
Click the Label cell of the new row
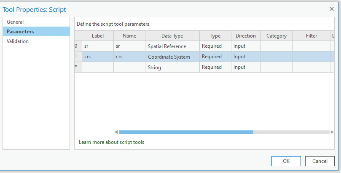pos(97,67)
